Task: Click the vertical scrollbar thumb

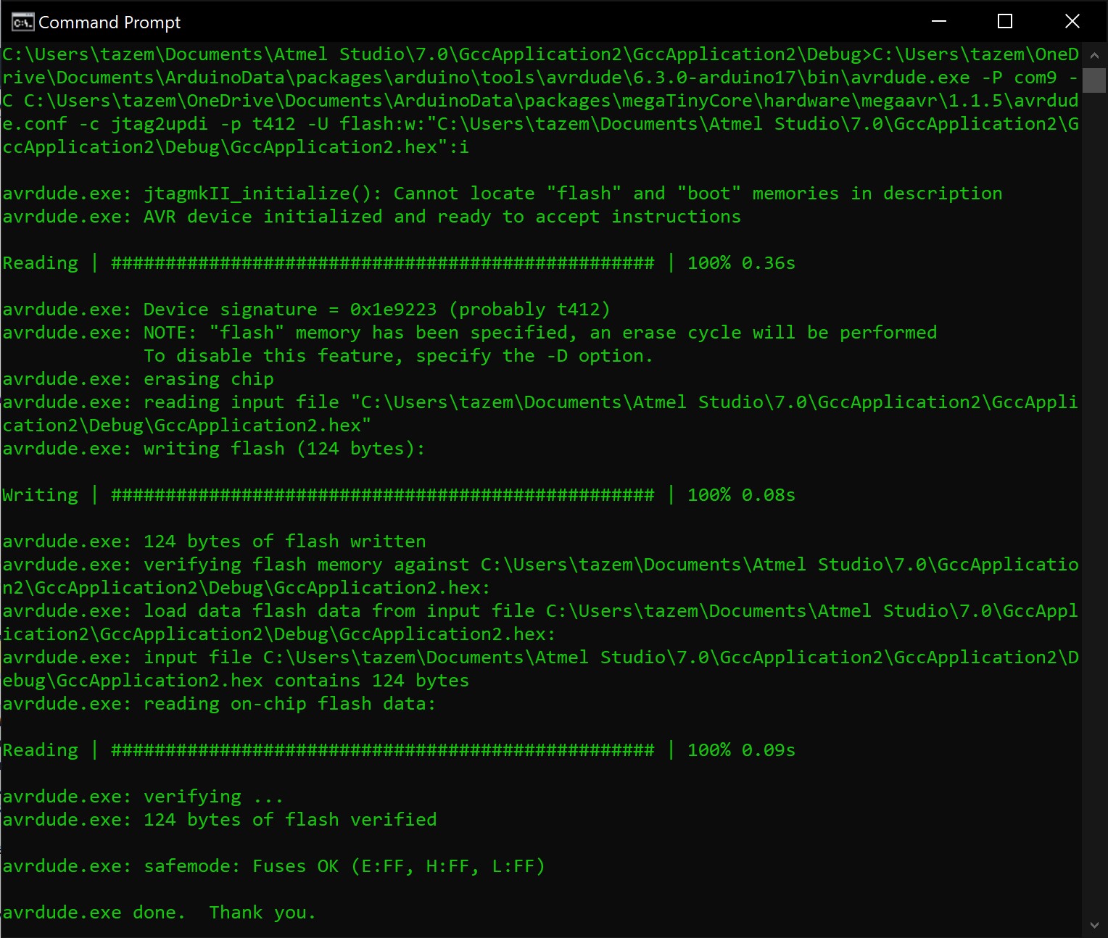Action: [1094, 80]
